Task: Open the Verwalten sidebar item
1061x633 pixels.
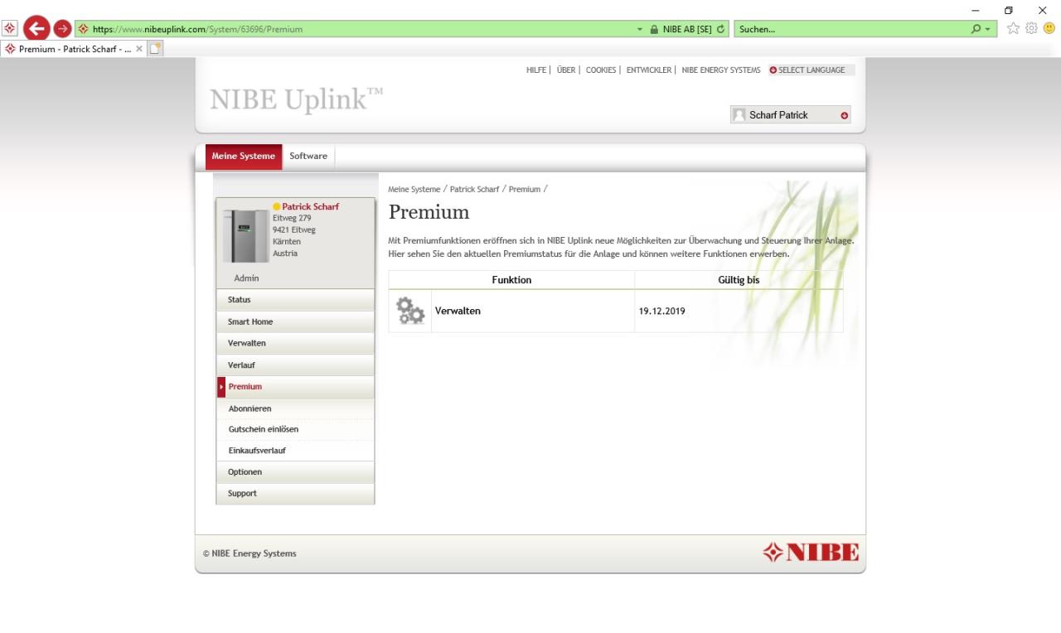Action: coord(295,343)
